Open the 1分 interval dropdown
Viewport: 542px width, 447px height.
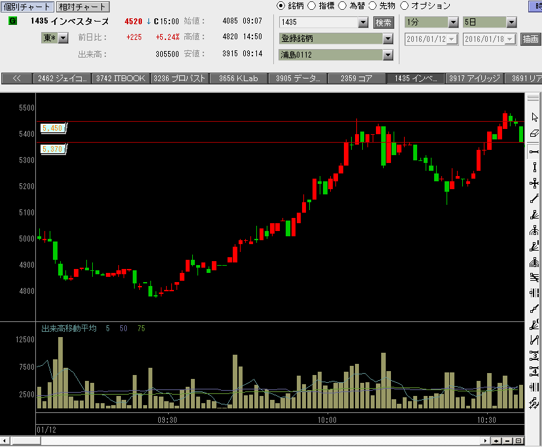coord(453,22)
